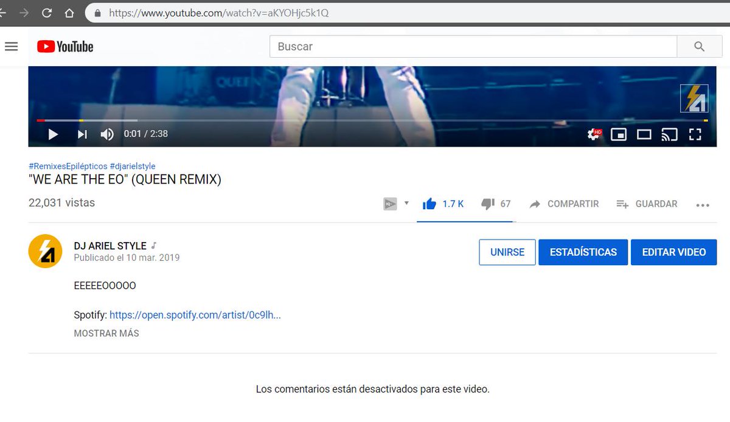730x422 pixels.
Task: Click the UNIRSE button
Action: pos(507,252)
